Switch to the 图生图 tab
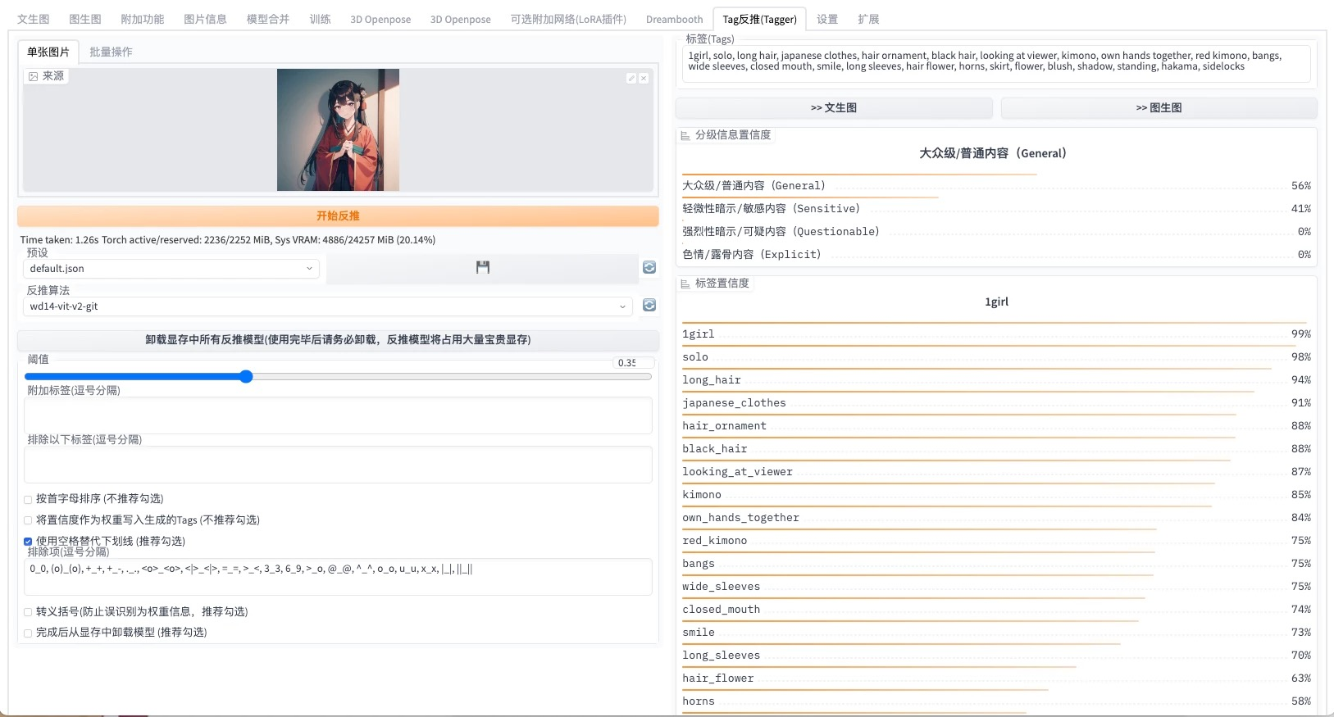The image size is (1334, 717). coord(85,19)
